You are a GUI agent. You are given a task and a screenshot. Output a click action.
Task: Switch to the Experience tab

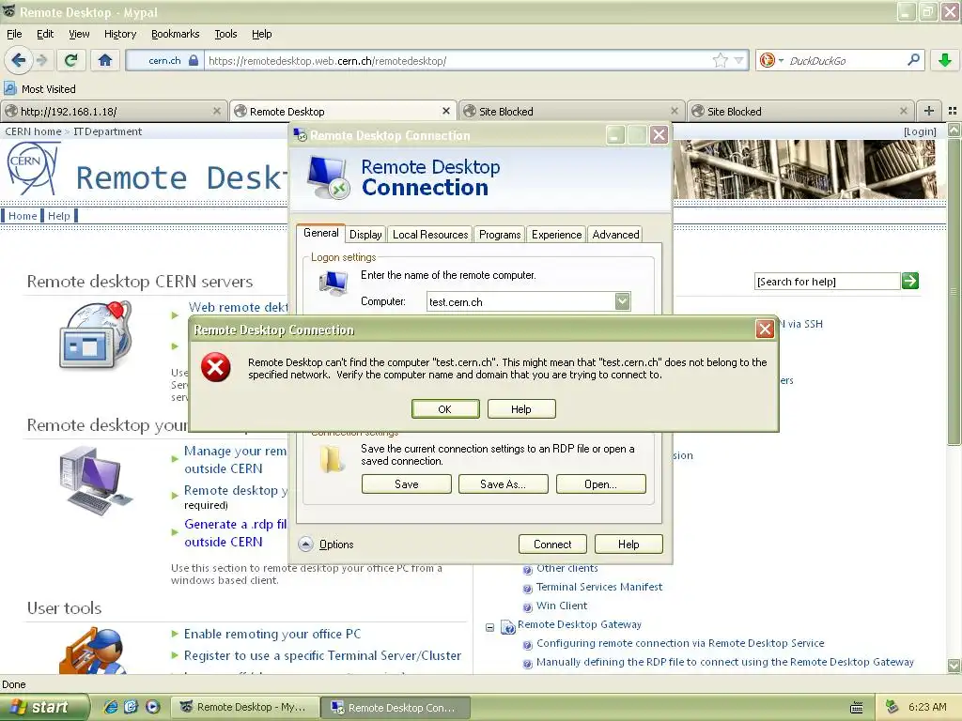[x=556, y=234]
